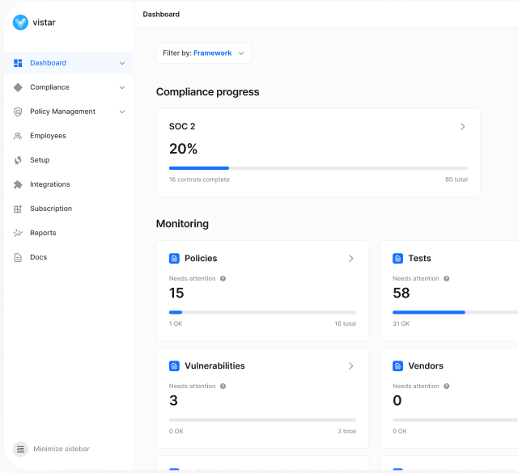Expand the Policy Management submenu chevron
518x473 pixels.
(x=122, y=112)
